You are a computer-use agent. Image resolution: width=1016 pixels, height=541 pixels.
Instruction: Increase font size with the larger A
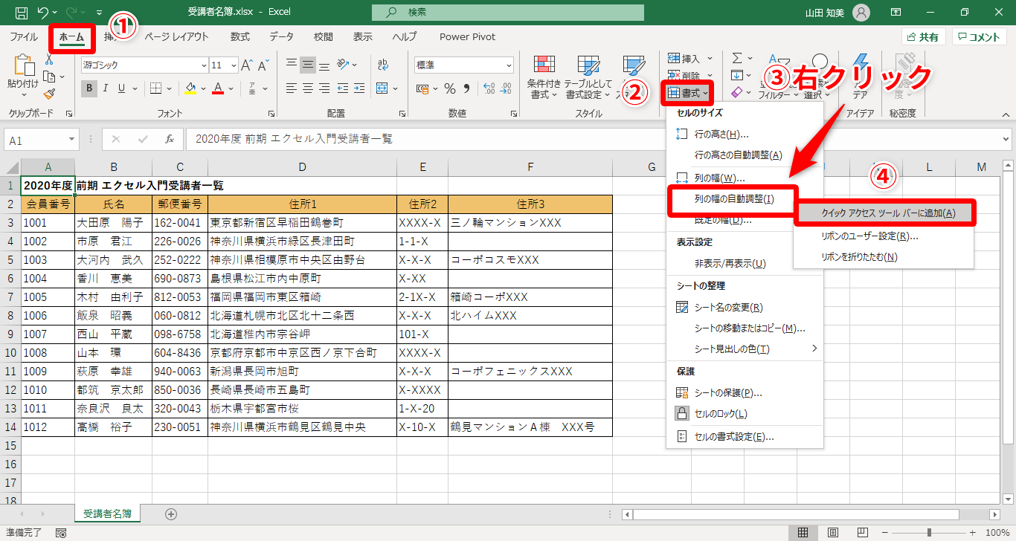(x=246, y=65)
